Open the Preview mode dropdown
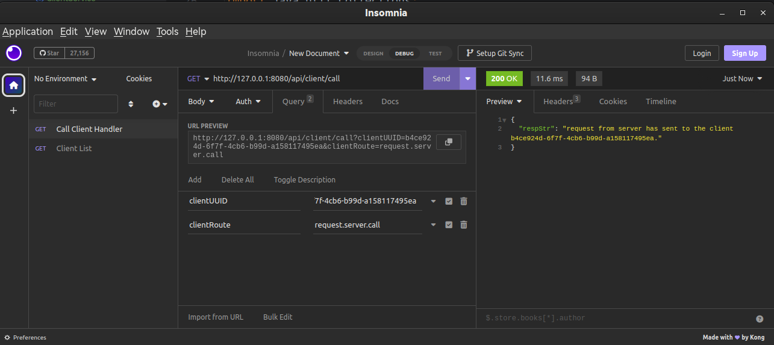 [504, 101]
